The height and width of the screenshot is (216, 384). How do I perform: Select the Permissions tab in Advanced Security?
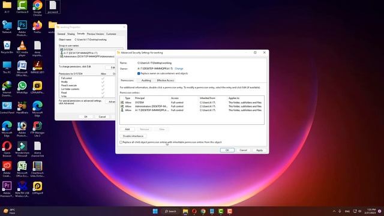tap(127, 80)
